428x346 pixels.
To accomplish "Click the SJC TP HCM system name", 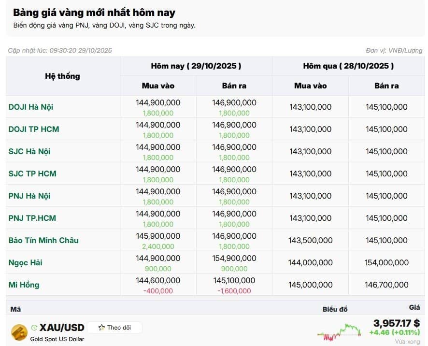I will (32, 173).
